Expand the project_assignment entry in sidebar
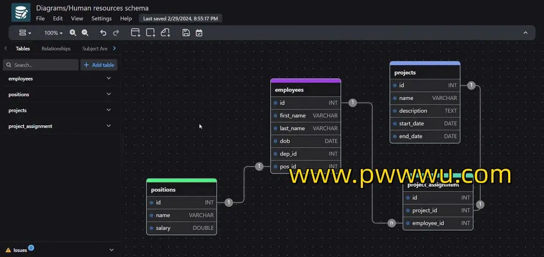544x257 pixels. coord(109,126)
